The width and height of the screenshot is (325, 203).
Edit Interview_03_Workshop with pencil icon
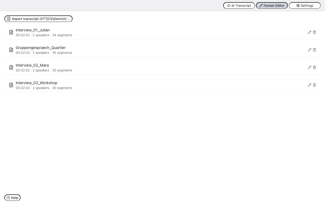click(x=310, y=85)
